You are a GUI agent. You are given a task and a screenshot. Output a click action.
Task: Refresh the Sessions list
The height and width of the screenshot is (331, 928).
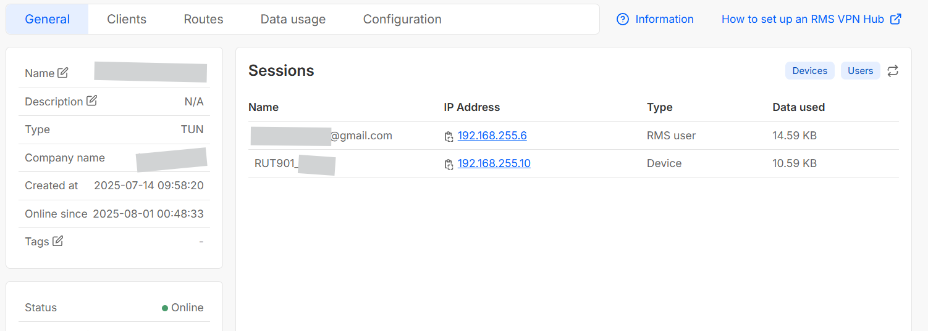tap(893, 71)
